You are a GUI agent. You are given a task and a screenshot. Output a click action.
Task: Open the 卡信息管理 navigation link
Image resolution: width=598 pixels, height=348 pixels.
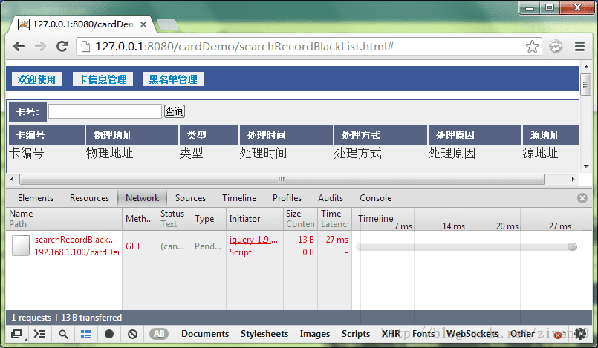point(103,79)
